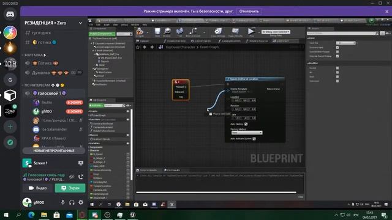Mute microphone in Discord user panel
The width and height of the screenshot is (392, 220).
pos(62,202)
